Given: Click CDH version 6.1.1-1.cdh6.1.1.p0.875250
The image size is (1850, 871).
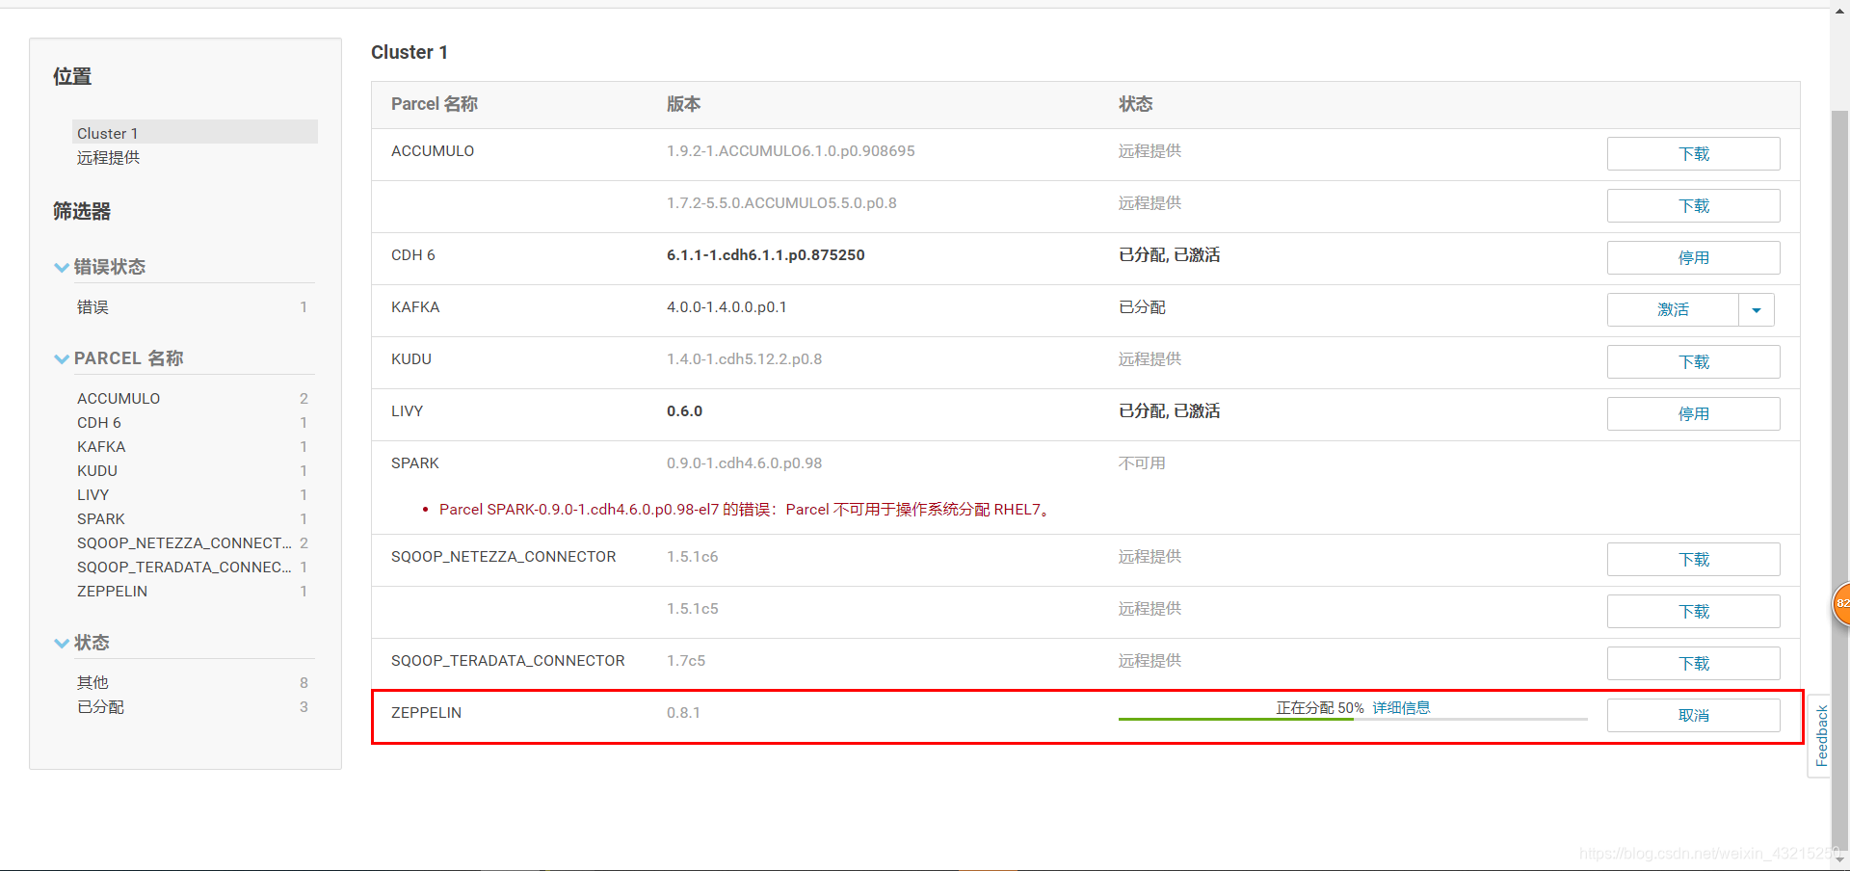Looking at the screenshot, I should pos(766,255).
